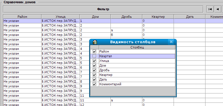The width and height of the screenshot is (223, 106).
Task: Click the Дом table column header
Action: [95, 17]
